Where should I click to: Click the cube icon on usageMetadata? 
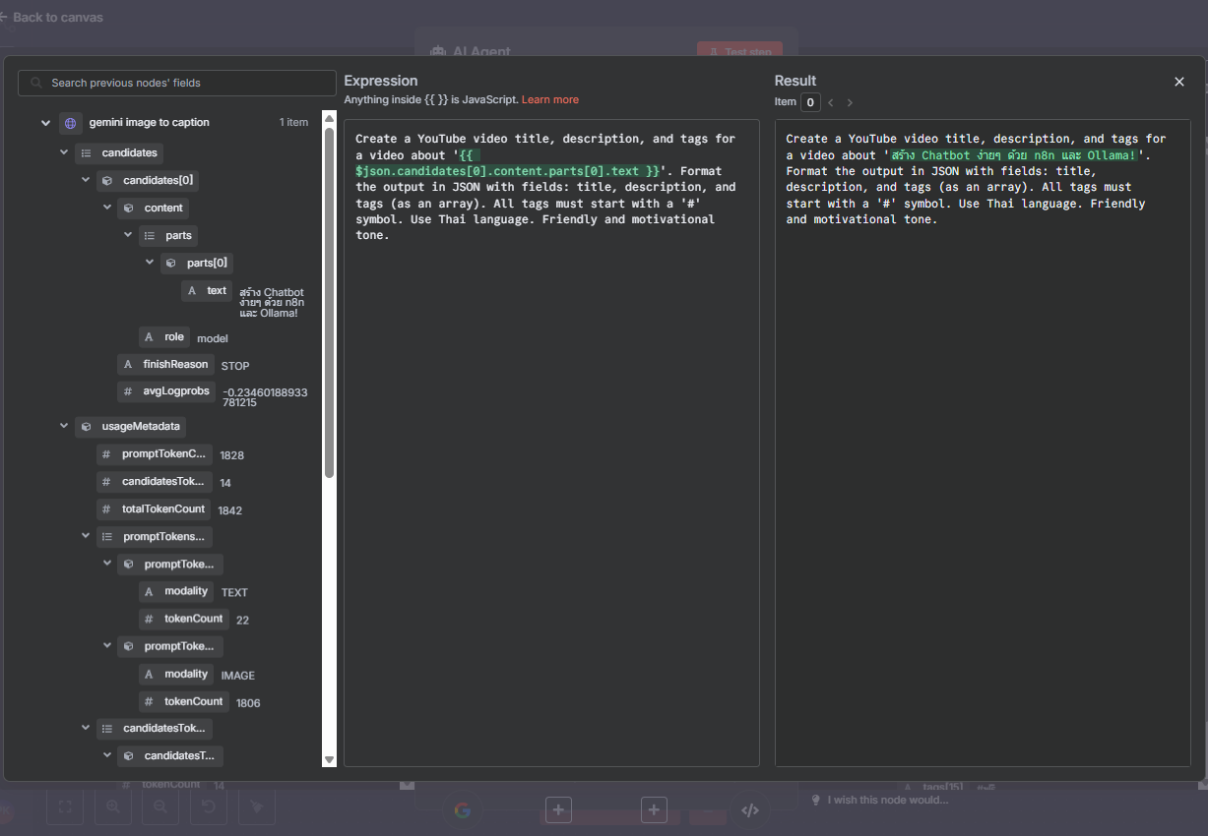coord(86,426)
